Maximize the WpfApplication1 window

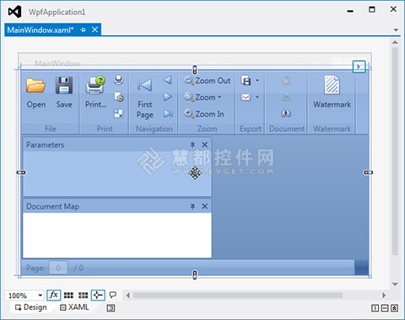(x=372, y=9)
